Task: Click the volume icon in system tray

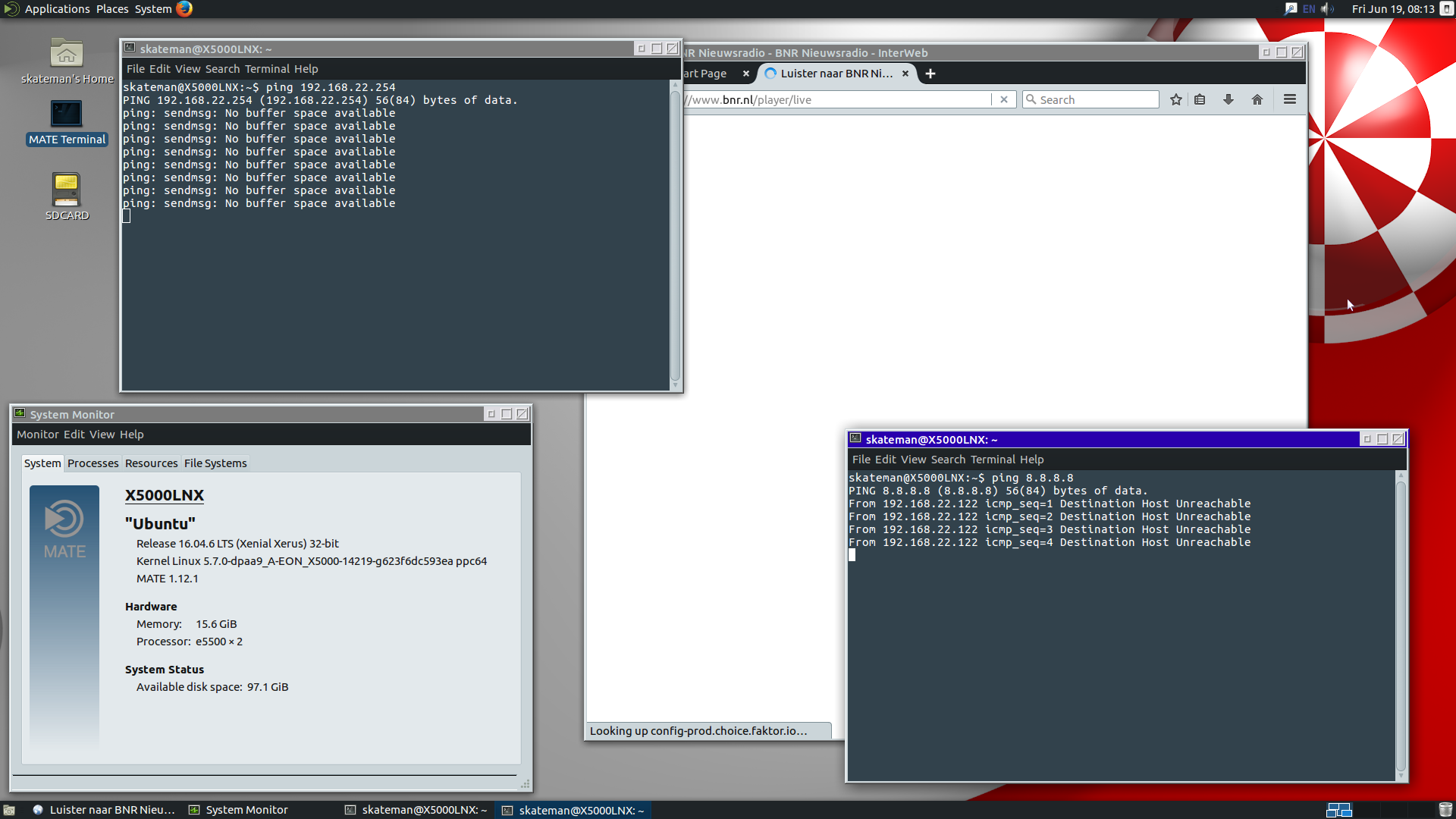Action: coord(1327,8)
